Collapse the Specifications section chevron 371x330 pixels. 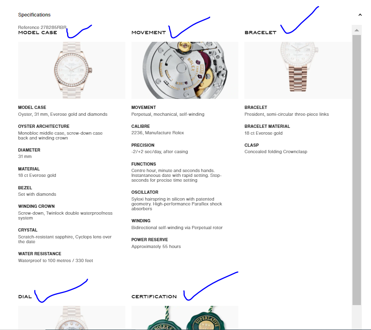(360, 14)
